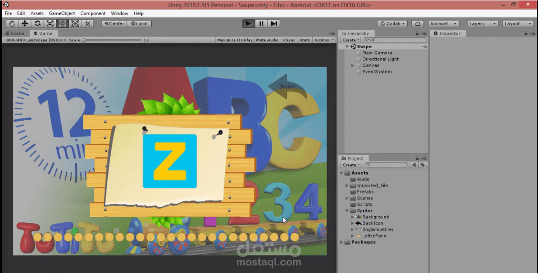The height and width of the screenshot is (273, 538).
Task: Toggle VSync in Game view
Action: click(289, 40)
